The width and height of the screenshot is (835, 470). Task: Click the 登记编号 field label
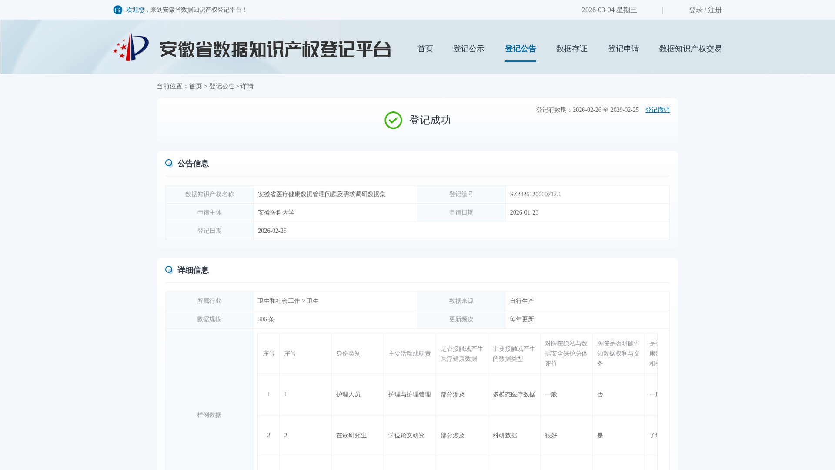tap(461, 195)
